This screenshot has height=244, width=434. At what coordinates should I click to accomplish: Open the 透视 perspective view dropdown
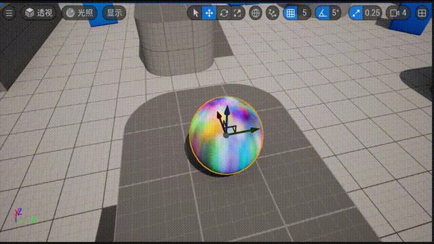(39, 13)
